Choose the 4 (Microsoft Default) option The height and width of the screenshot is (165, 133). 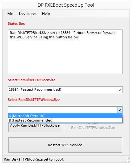tap(65, 116)
